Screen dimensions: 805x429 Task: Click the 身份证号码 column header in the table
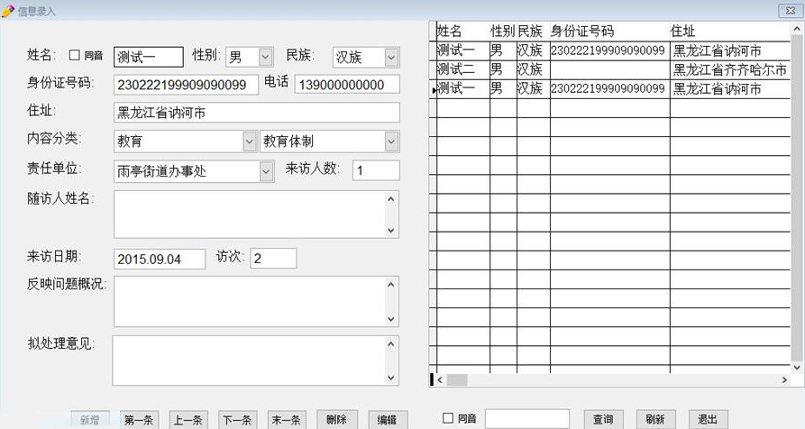click(610, 32)
